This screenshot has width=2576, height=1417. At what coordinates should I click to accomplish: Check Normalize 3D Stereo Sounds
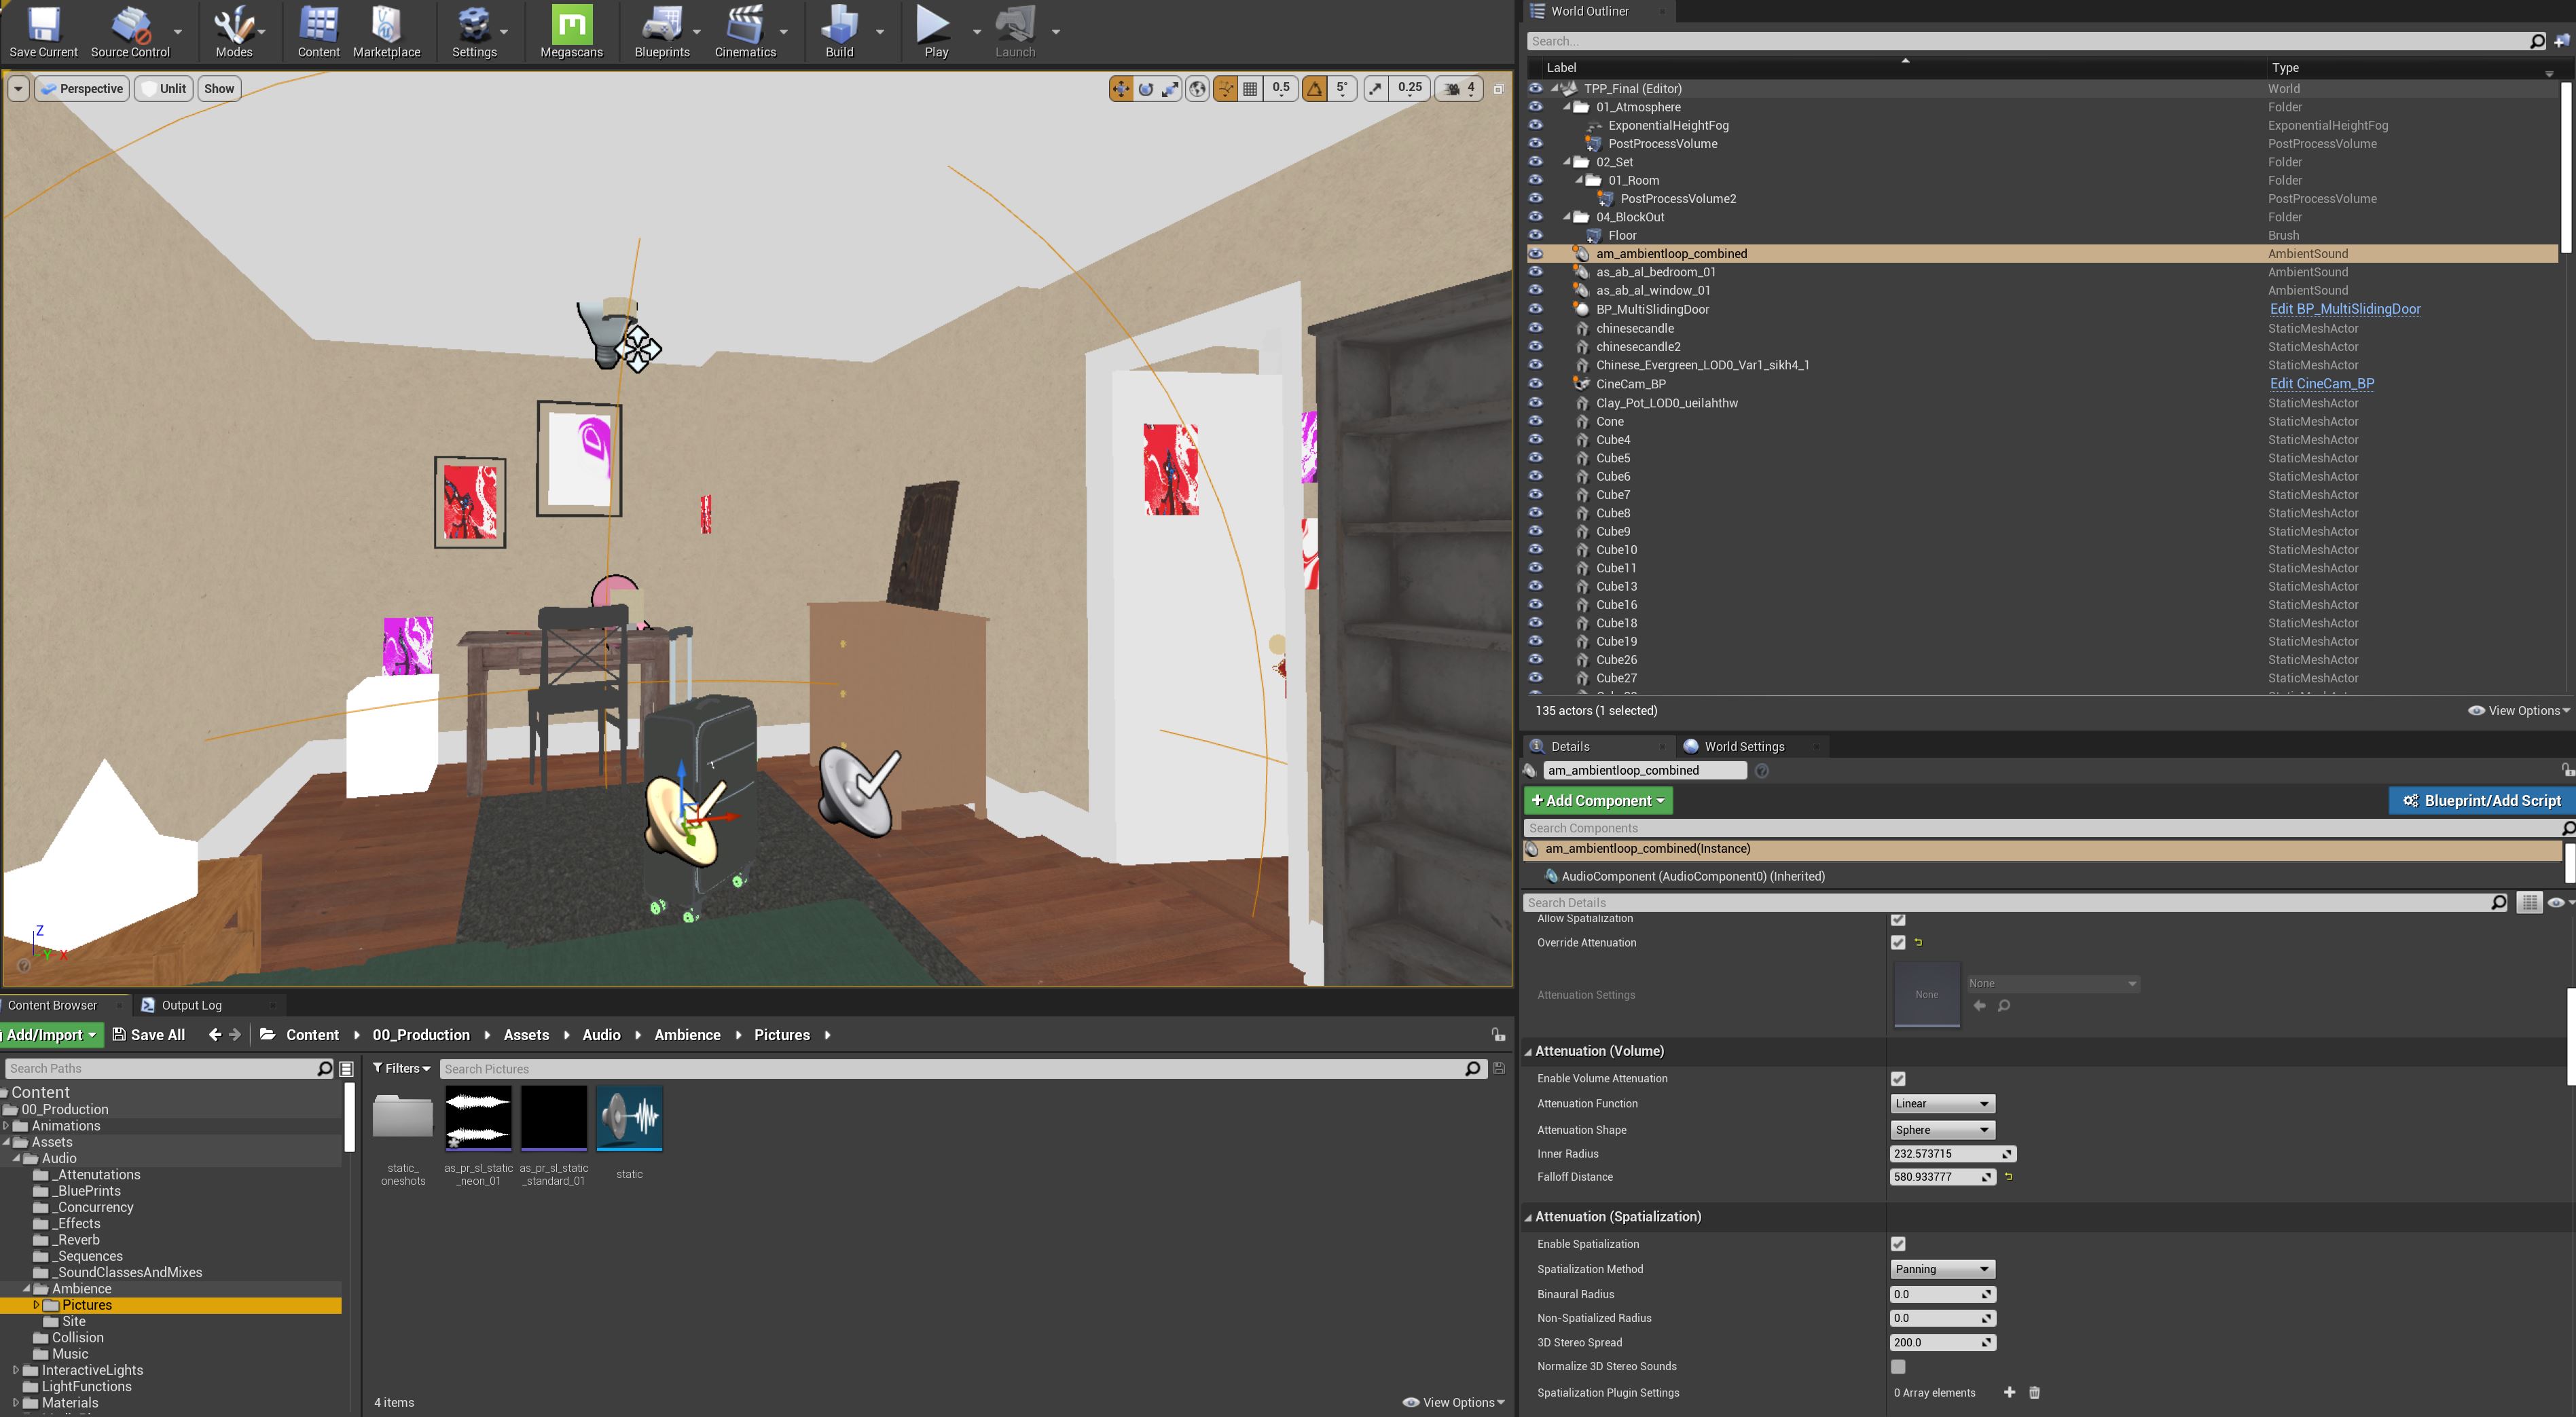coord(1897,1366)
